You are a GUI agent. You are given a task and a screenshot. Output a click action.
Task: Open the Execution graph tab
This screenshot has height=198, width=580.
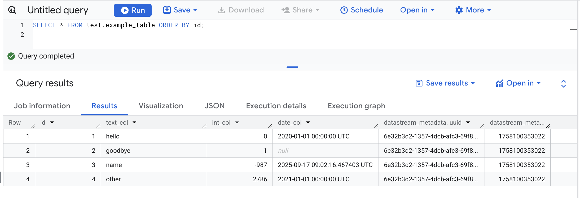pyautogui.click(x=356, y=106)
